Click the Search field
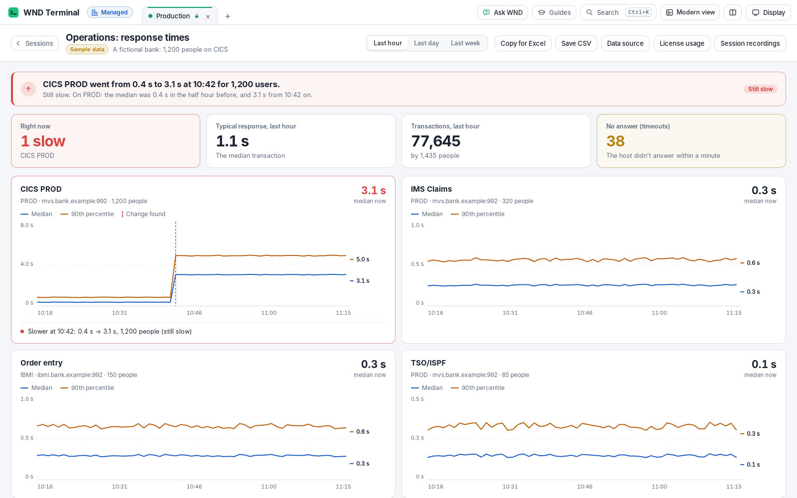This screenshot has width=797, height=498. [x=618, y=12]
